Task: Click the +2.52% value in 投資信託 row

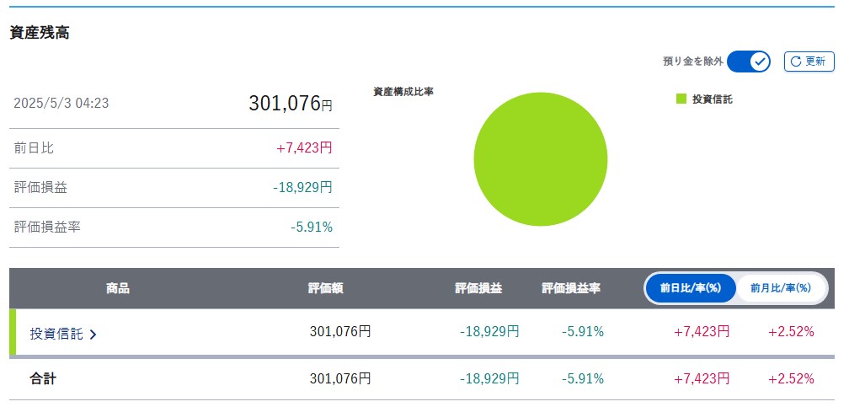Action: pyautogui.click(x=791, y=332)
